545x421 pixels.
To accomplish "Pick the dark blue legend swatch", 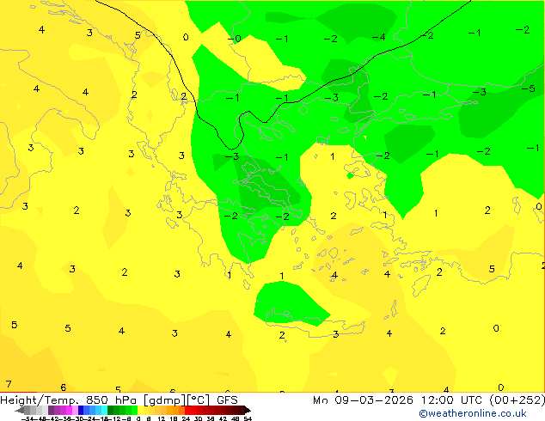I will (81, 410).
